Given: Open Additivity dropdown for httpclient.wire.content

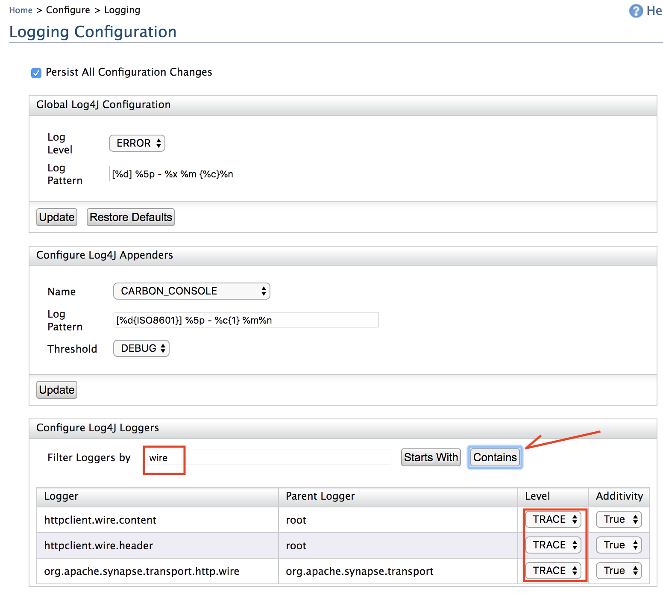Looking at the screenshot, I should tap(618, 519).
